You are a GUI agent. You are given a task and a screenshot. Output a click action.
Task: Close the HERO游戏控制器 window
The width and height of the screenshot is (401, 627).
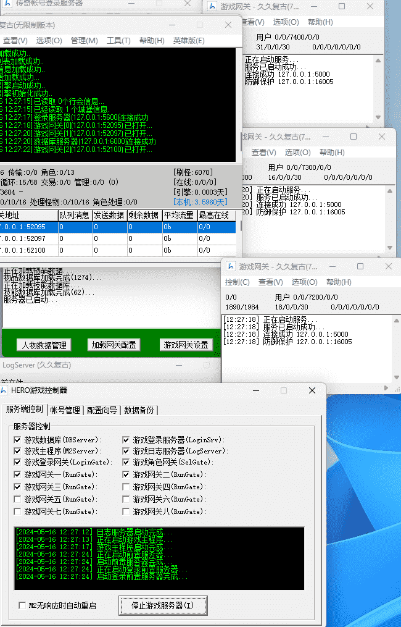point(312,390)
